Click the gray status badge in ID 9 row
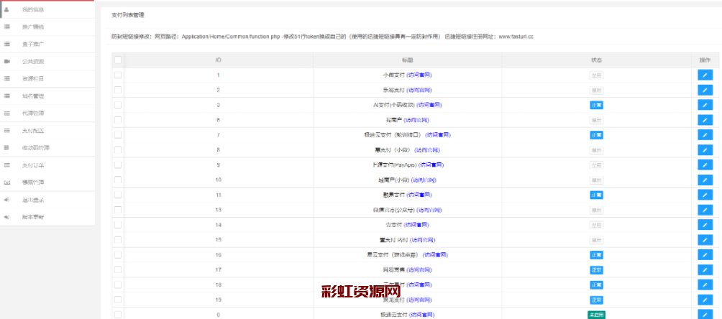The width and height of the screenshot is (722, 319). [596, 165]
